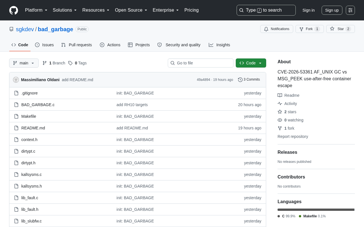This screenshot has width=364, height=227.
Task: Open the lib_slubfw.c file name
Action: pyautogui.click(x=32, y=221)
